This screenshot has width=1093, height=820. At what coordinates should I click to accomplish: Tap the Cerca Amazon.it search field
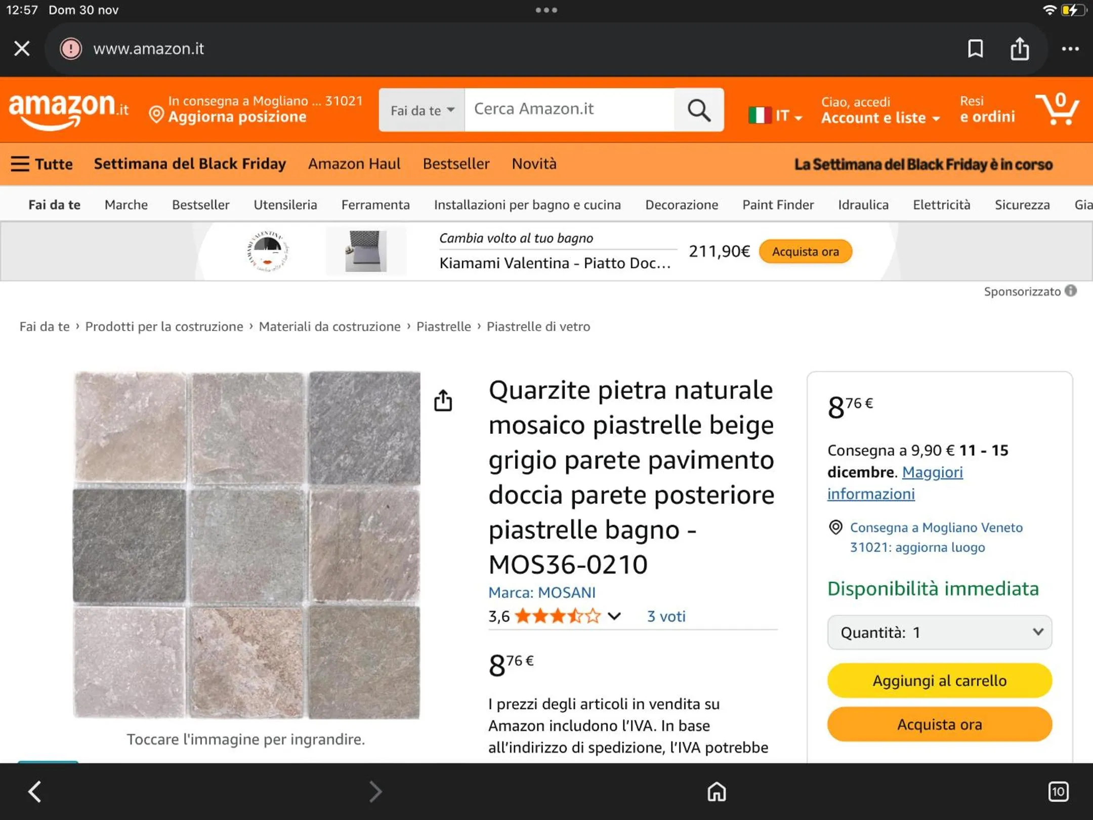[x=569, y=109]
